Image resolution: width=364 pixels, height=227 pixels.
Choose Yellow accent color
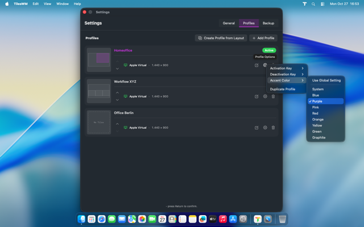(x=325, y=125)
